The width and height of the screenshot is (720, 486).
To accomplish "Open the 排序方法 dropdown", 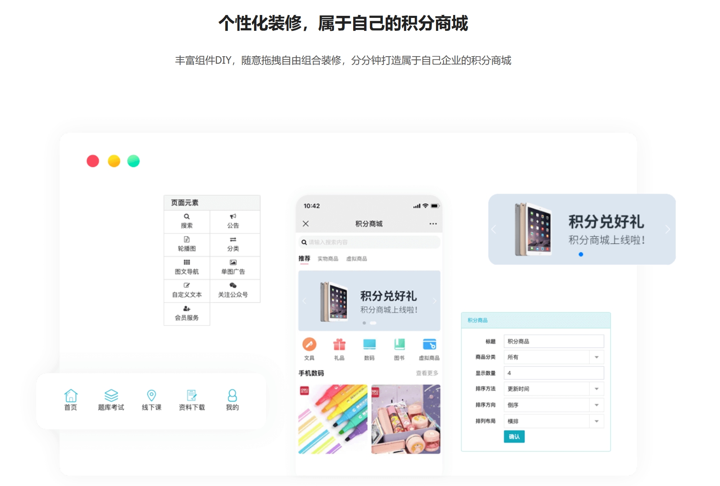I will tap(596, 389).
